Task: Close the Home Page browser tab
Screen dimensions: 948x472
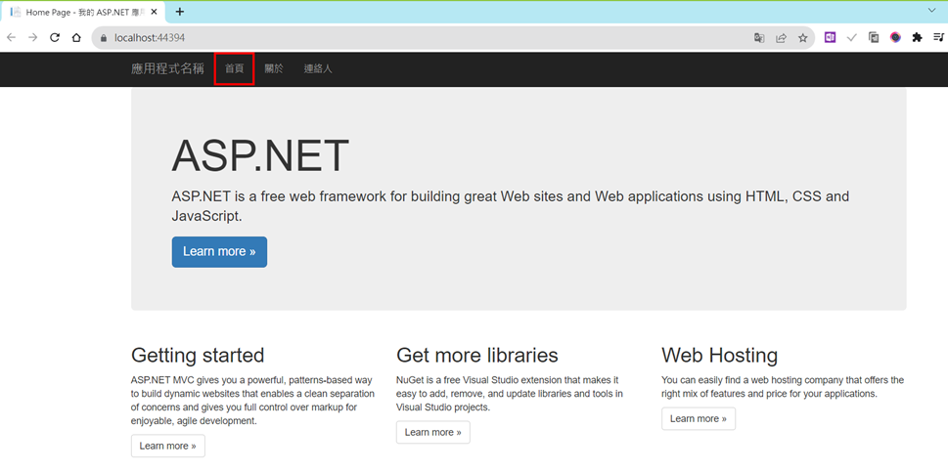Action: pyautogui.click(x=155, y=12)
